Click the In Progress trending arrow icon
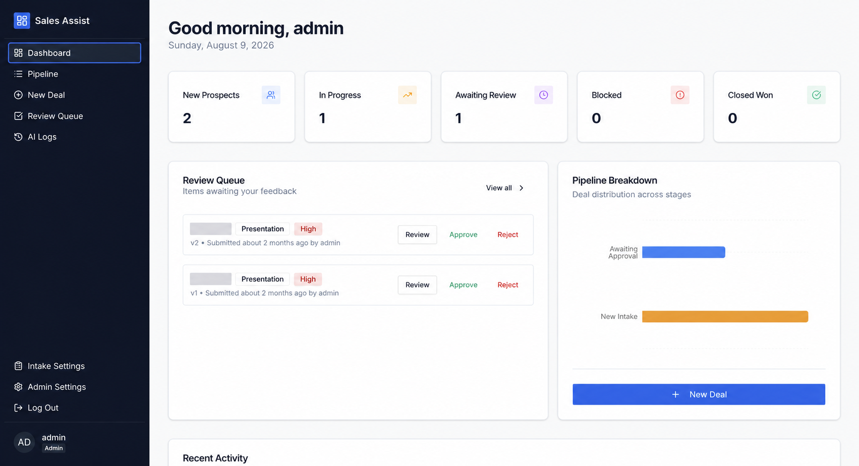The image size is (859, 466). coord(407,95)
